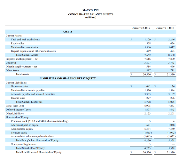Select the CONSOLIDATED BALANCE SHEETS heading
The height and width of the screenshot is (158, 179).
point(91,14)
